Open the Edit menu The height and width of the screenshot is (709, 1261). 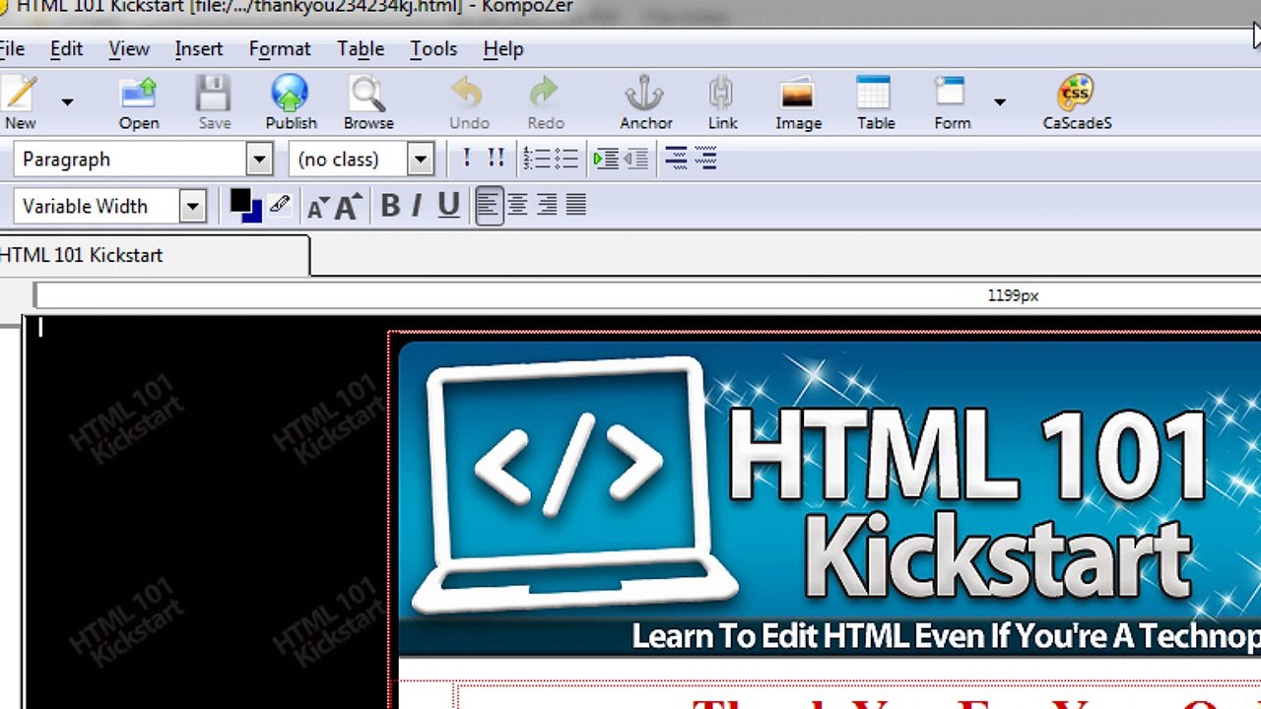click(x=66, y=49)
